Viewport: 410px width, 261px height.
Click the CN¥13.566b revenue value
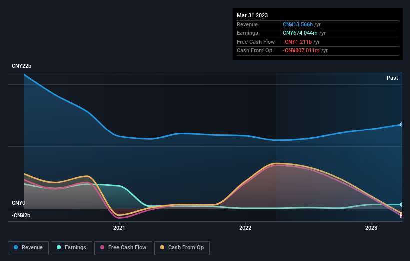click(298, 24)
